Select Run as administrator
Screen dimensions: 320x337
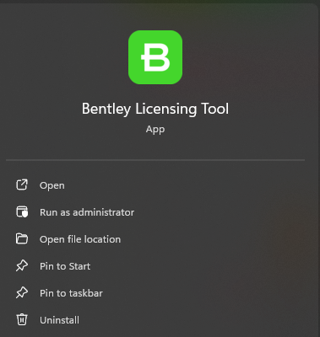87,212
